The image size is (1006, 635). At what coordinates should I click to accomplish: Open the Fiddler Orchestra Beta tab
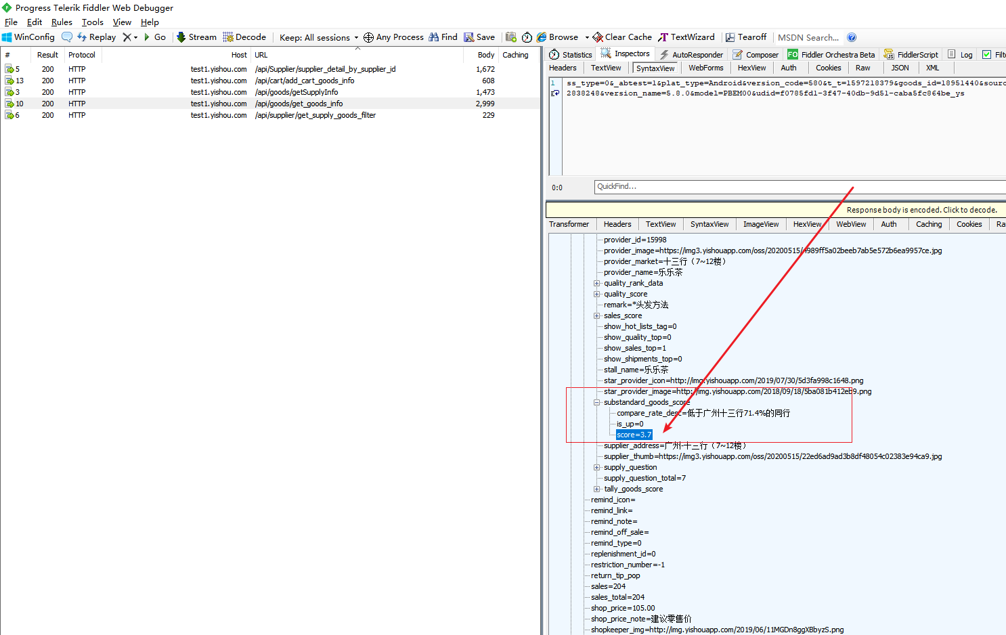[x=831, y=54]
